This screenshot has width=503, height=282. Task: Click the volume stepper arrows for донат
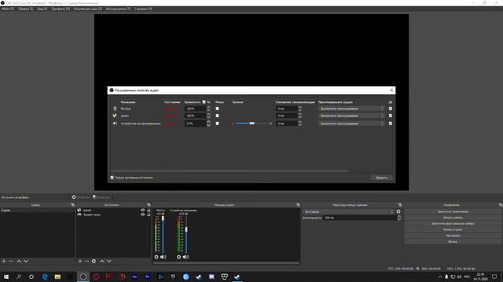pos(208,116)
